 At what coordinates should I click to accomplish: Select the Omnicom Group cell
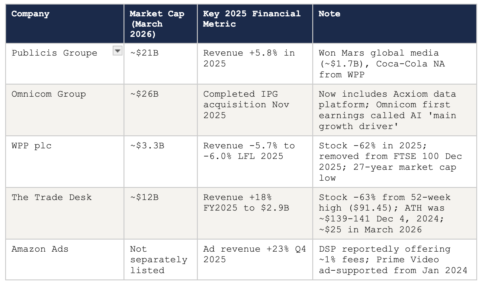tap(65, 110)
